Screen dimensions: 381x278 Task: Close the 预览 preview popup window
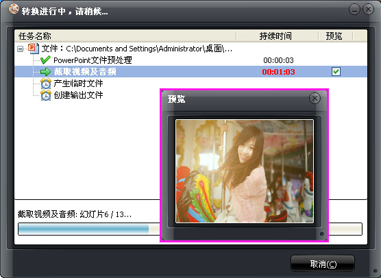click(x=315, y=99)
